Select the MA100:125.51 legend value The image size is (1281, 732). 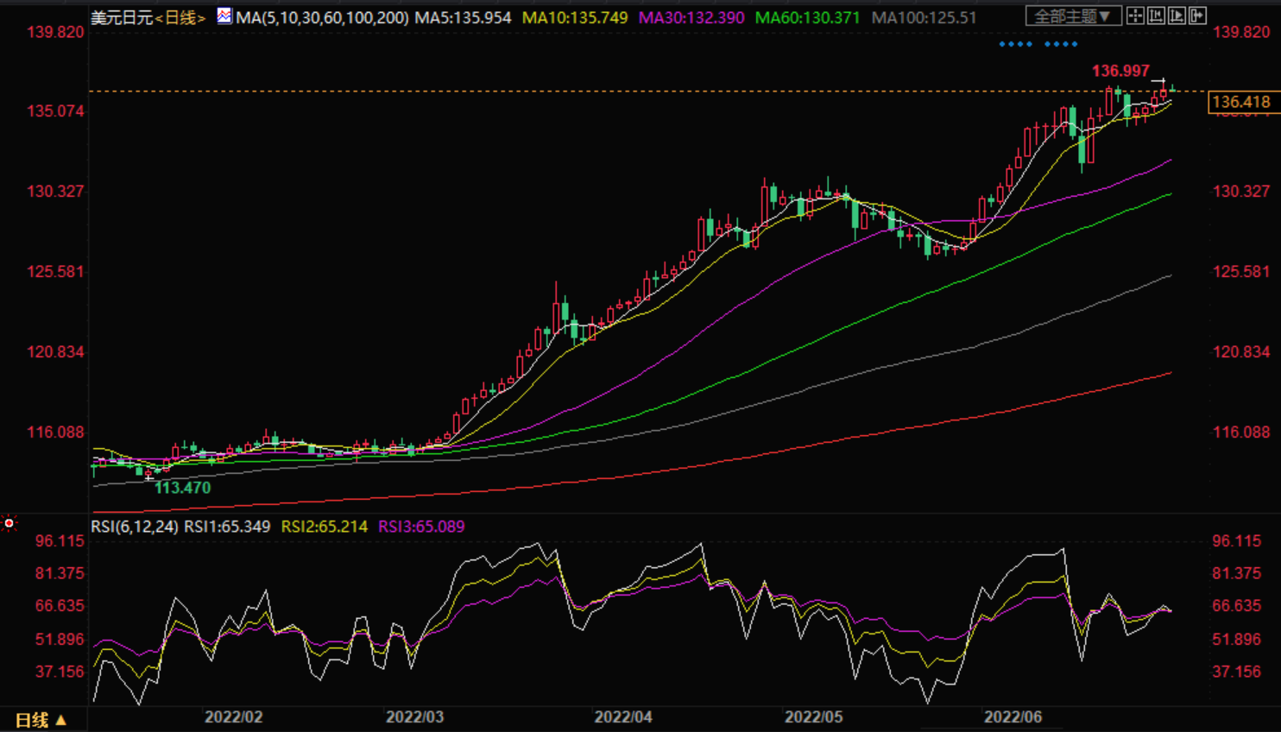[x=924, y=17]
